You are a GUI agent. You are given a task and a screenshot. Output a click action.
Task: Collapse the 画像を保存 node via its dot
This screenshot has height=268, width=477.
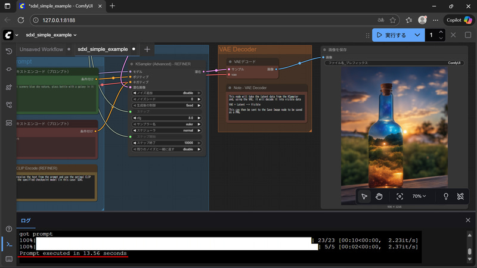[324, 50]
